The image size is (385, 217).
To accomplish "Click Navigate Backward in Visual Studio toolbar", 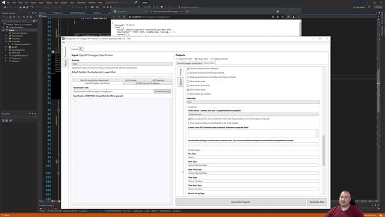I will (5, 7).
